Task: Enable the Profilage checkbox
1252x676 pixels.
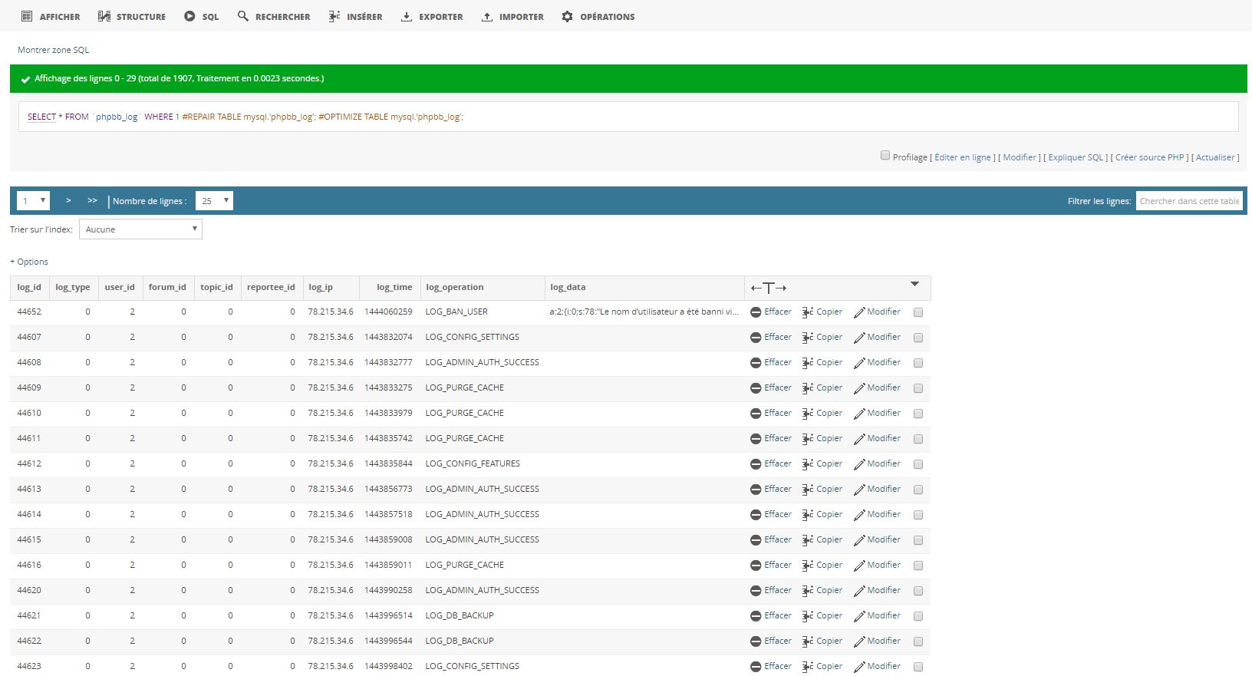Action: click(885, 156)
